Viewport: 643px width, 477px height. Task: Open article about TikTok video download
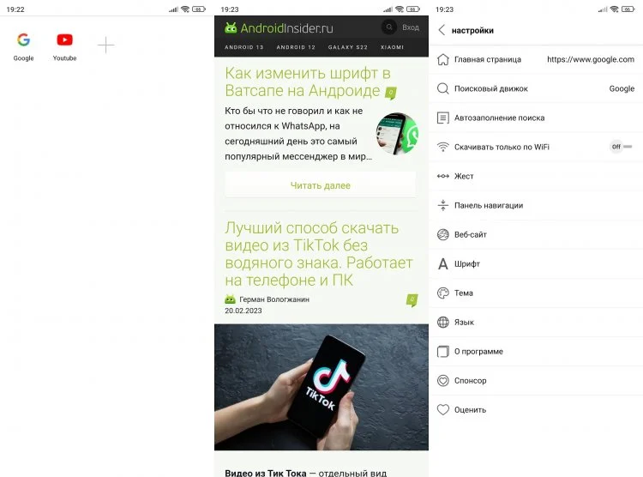(x=319, y=254)
